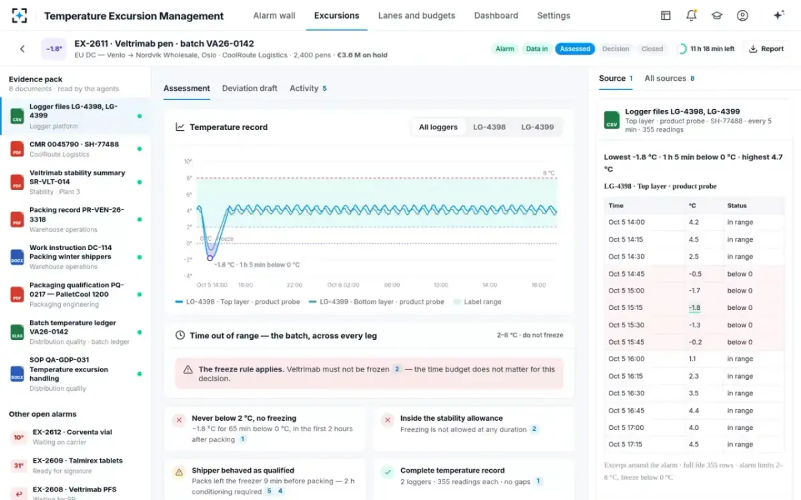Click the app logo icon
The width and height of the screenshot is (801, 500).
[x=19, y=15]
